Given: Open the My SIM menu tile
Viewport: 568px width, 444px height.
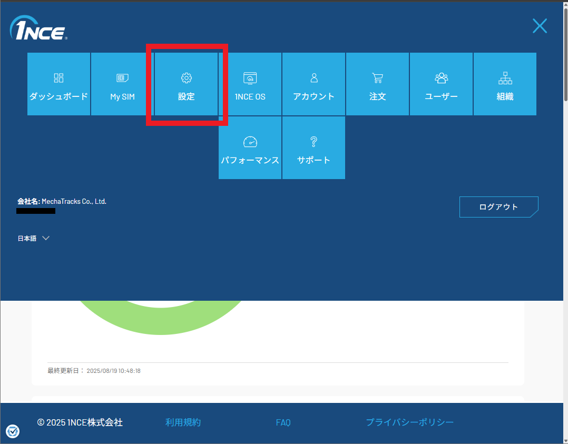Looking at the screenshot, I should click(122, 84).
